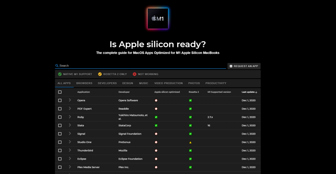This screenshot has height=174, width=336.
Task: Expand the Studio One row details
Action: [x=70, y=142]
